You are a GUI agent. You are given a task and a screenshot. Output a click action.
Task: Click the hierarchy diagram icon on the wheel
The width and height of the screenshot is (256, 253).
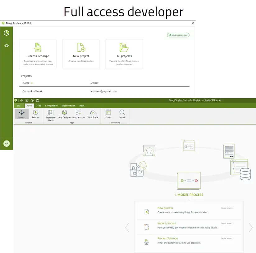pos(189,145)
